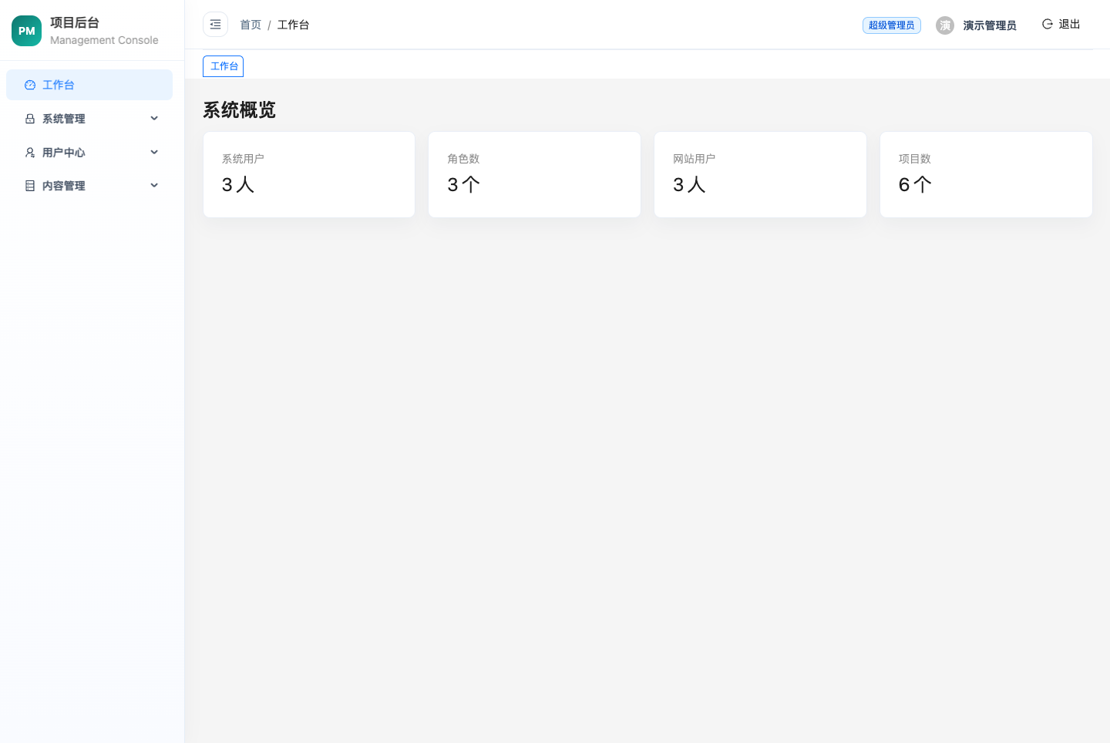Click the logout arrow icon

click(x=1048, y=25)
